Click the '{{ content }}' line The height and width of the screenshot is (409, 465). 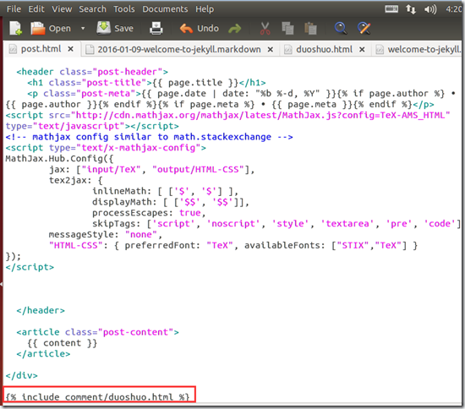point(62,343)
